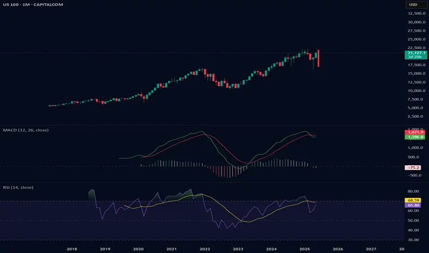The height and width of the screenshot is (253, 429).
Task: Click the RSI scale label 30.00
Action: [413, 240]
